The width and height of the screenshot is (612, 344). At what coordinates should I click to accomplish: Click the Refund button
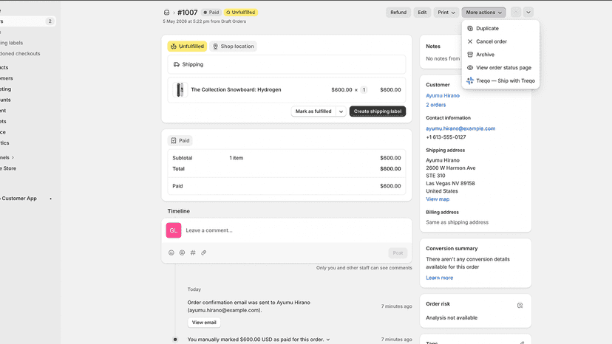click(x=398, y=13)
